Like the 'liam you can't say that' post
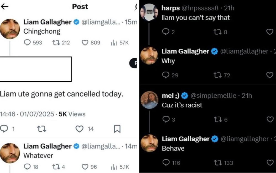The width and height of the screenshot is (276, 173). 270,32
